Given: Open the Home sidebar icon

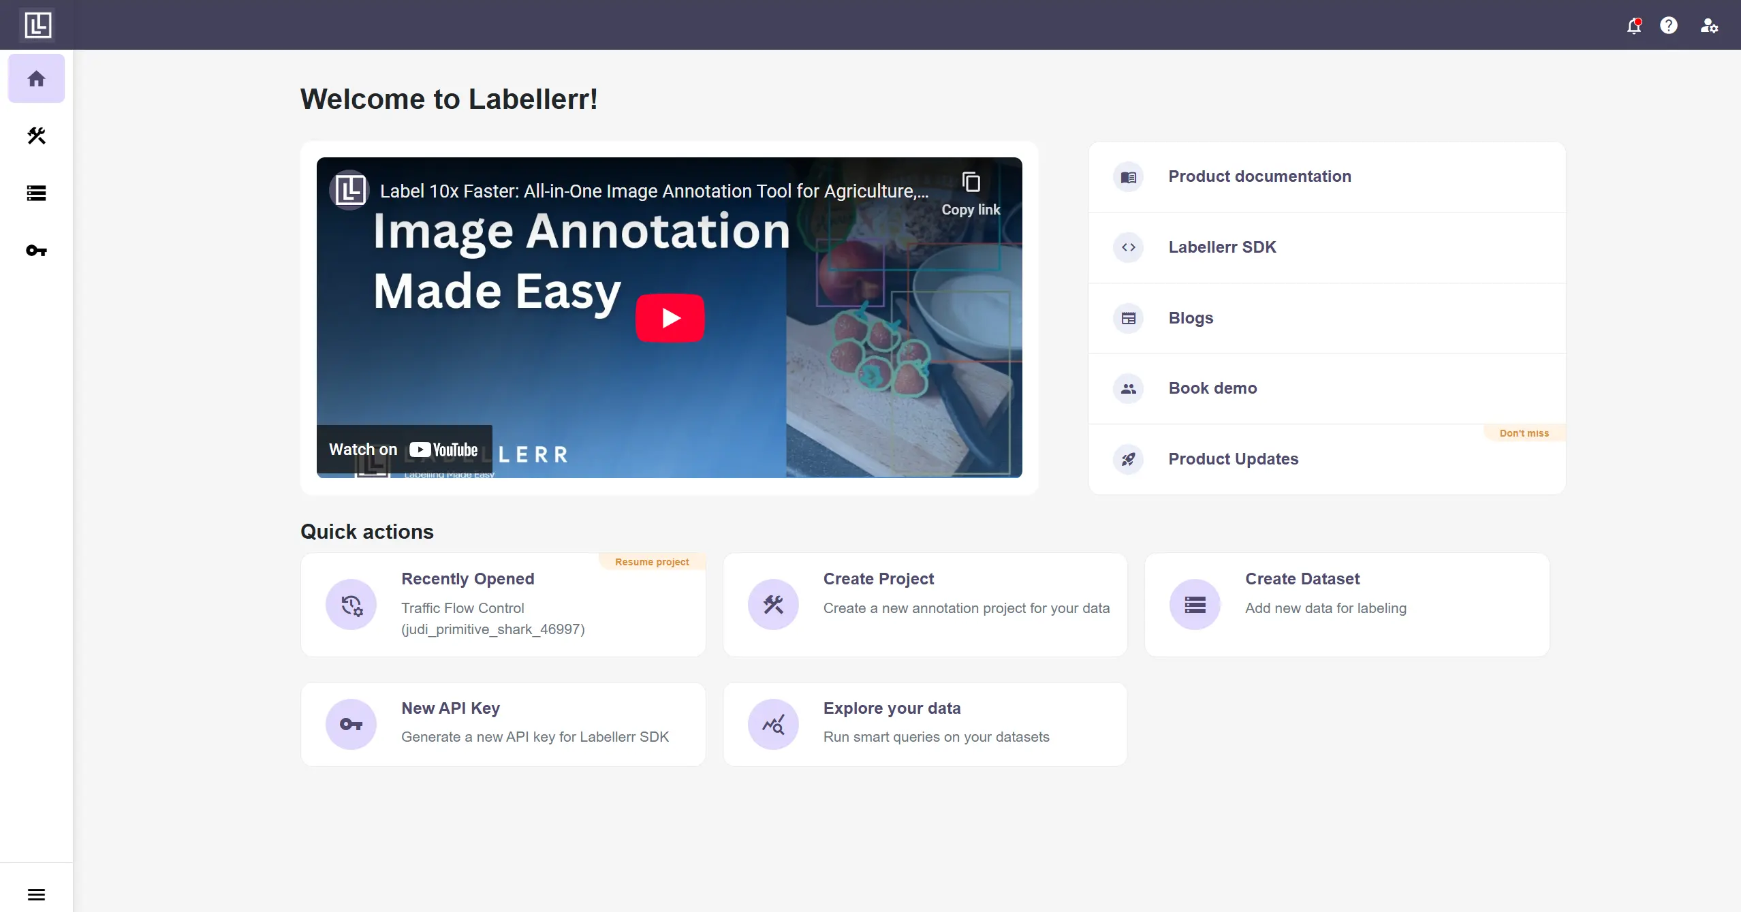Looking at the screenshot, I should tap(37, 79).
